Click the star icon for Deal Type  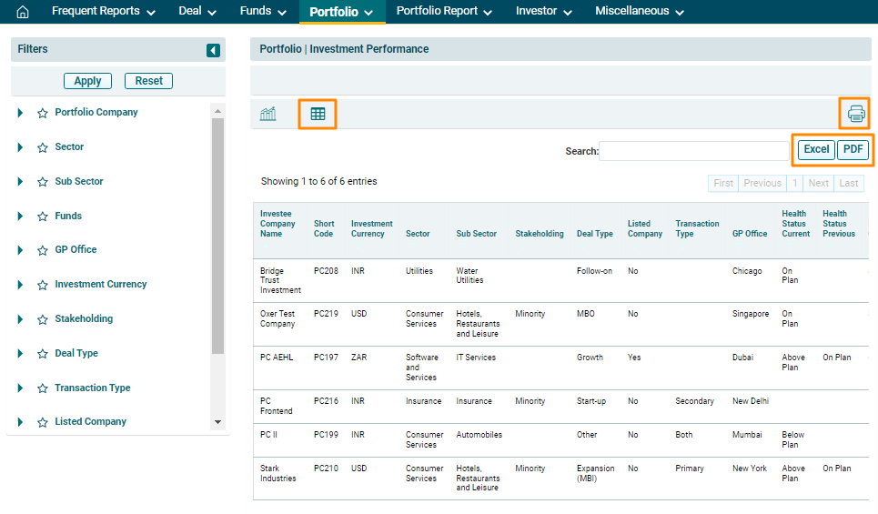click(42, 354)
